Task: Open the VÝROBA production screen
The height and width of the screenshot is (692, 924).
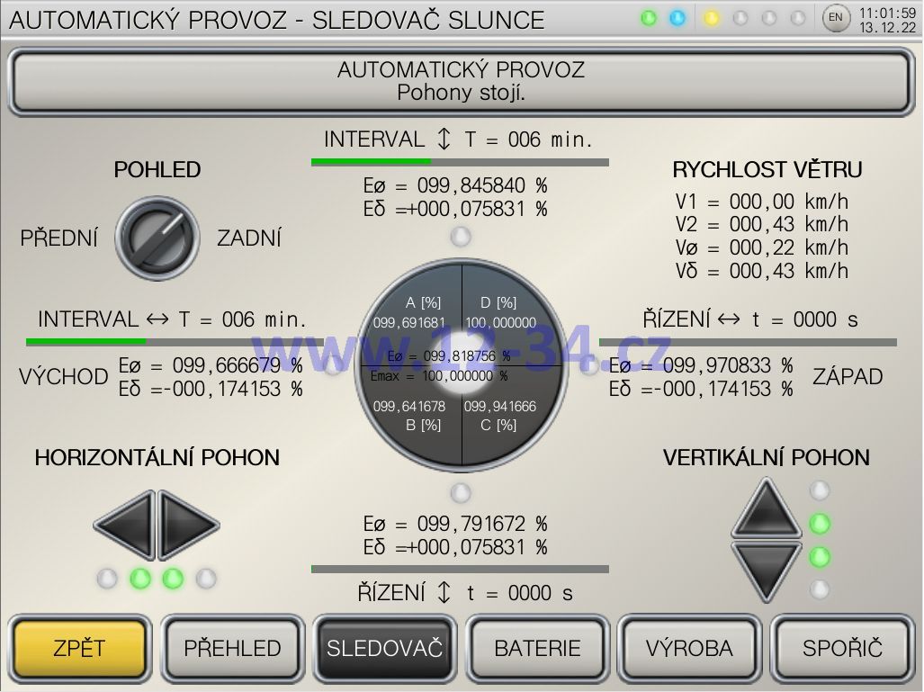Action: pyautogui.click(x=690, y=648)
